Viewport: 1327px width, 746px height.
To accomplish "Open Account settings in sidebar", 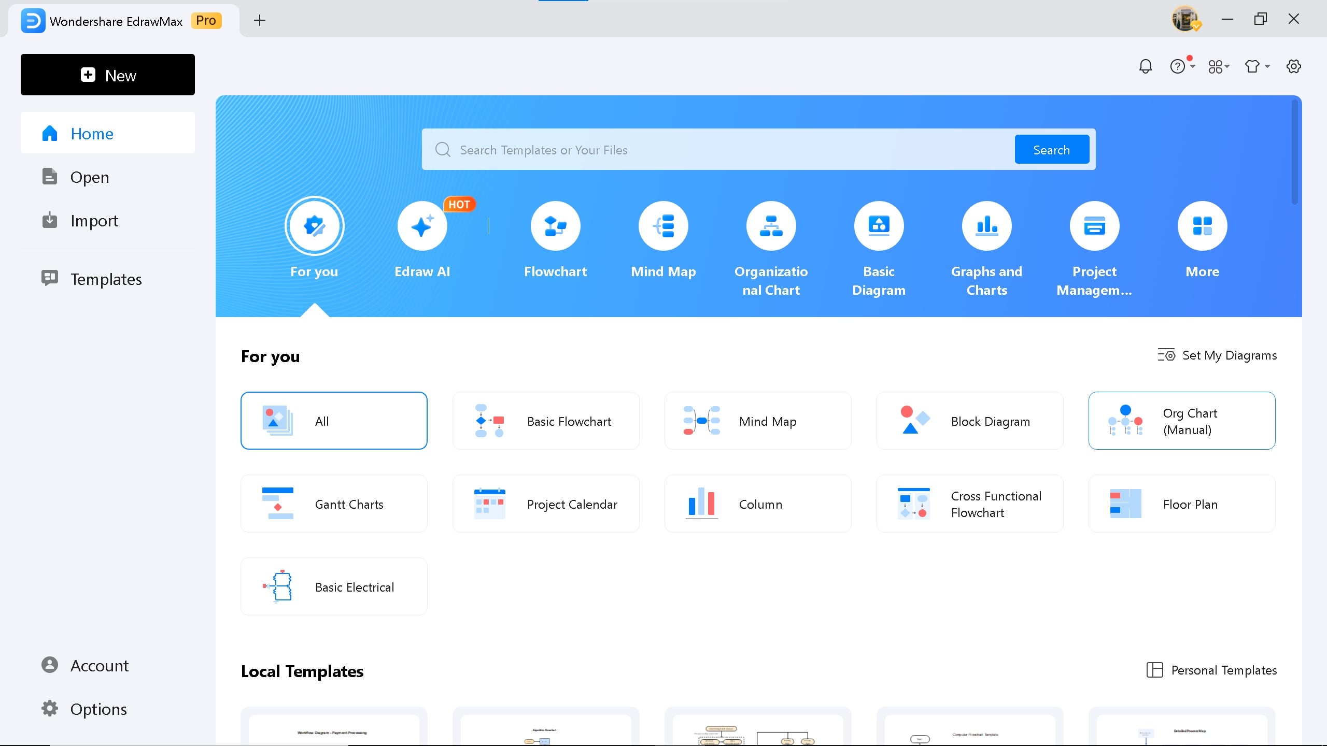I will 108,665.
